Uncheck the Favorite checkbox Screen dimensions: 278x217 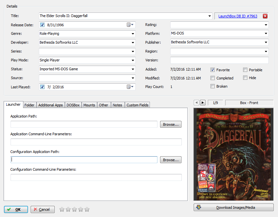click(x=212, y=70)
